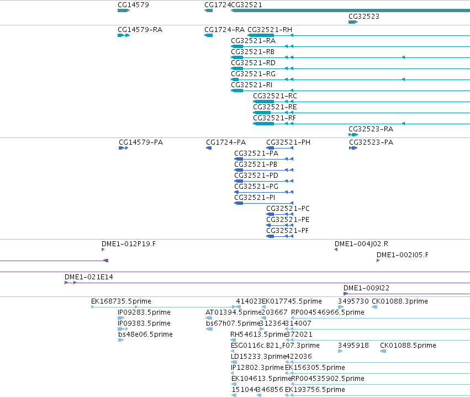The height and width of the screenshot is (398, 470).
Task: Select EST IP12802.3prime label
Action: point(257,368)
